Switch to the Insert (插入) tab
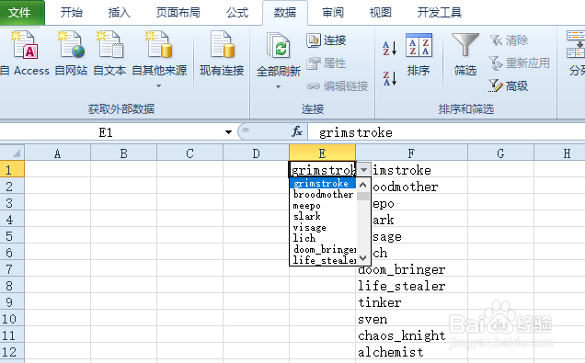 click(119, 13)
